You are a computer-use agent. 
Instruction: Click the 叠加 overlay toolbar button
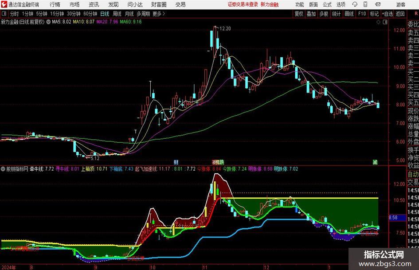pos(311,14)
